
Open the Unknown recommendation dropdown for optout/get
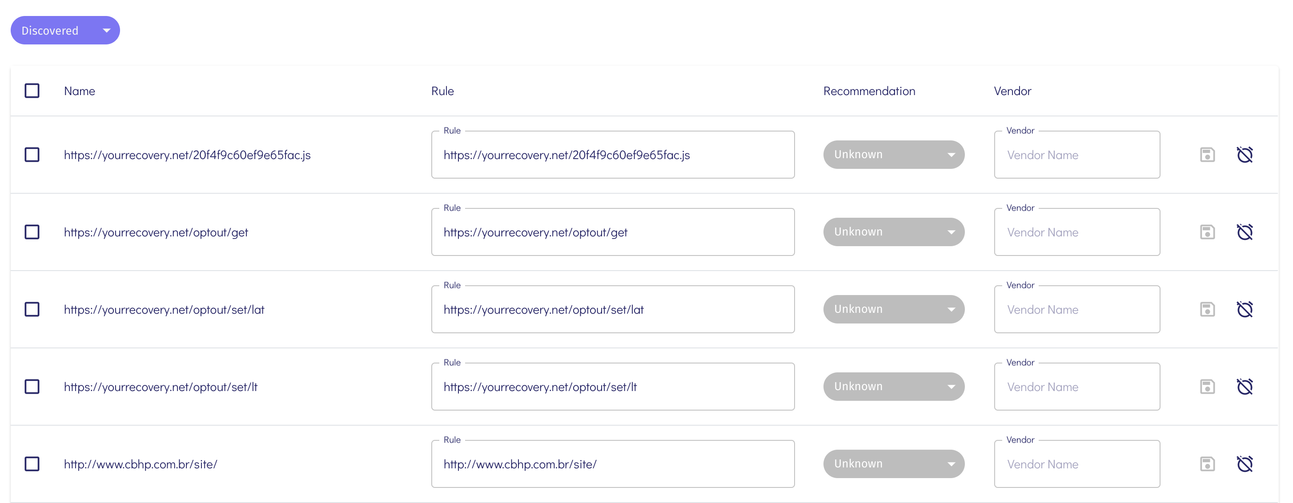pyautogui.click(x=894, y=232)
